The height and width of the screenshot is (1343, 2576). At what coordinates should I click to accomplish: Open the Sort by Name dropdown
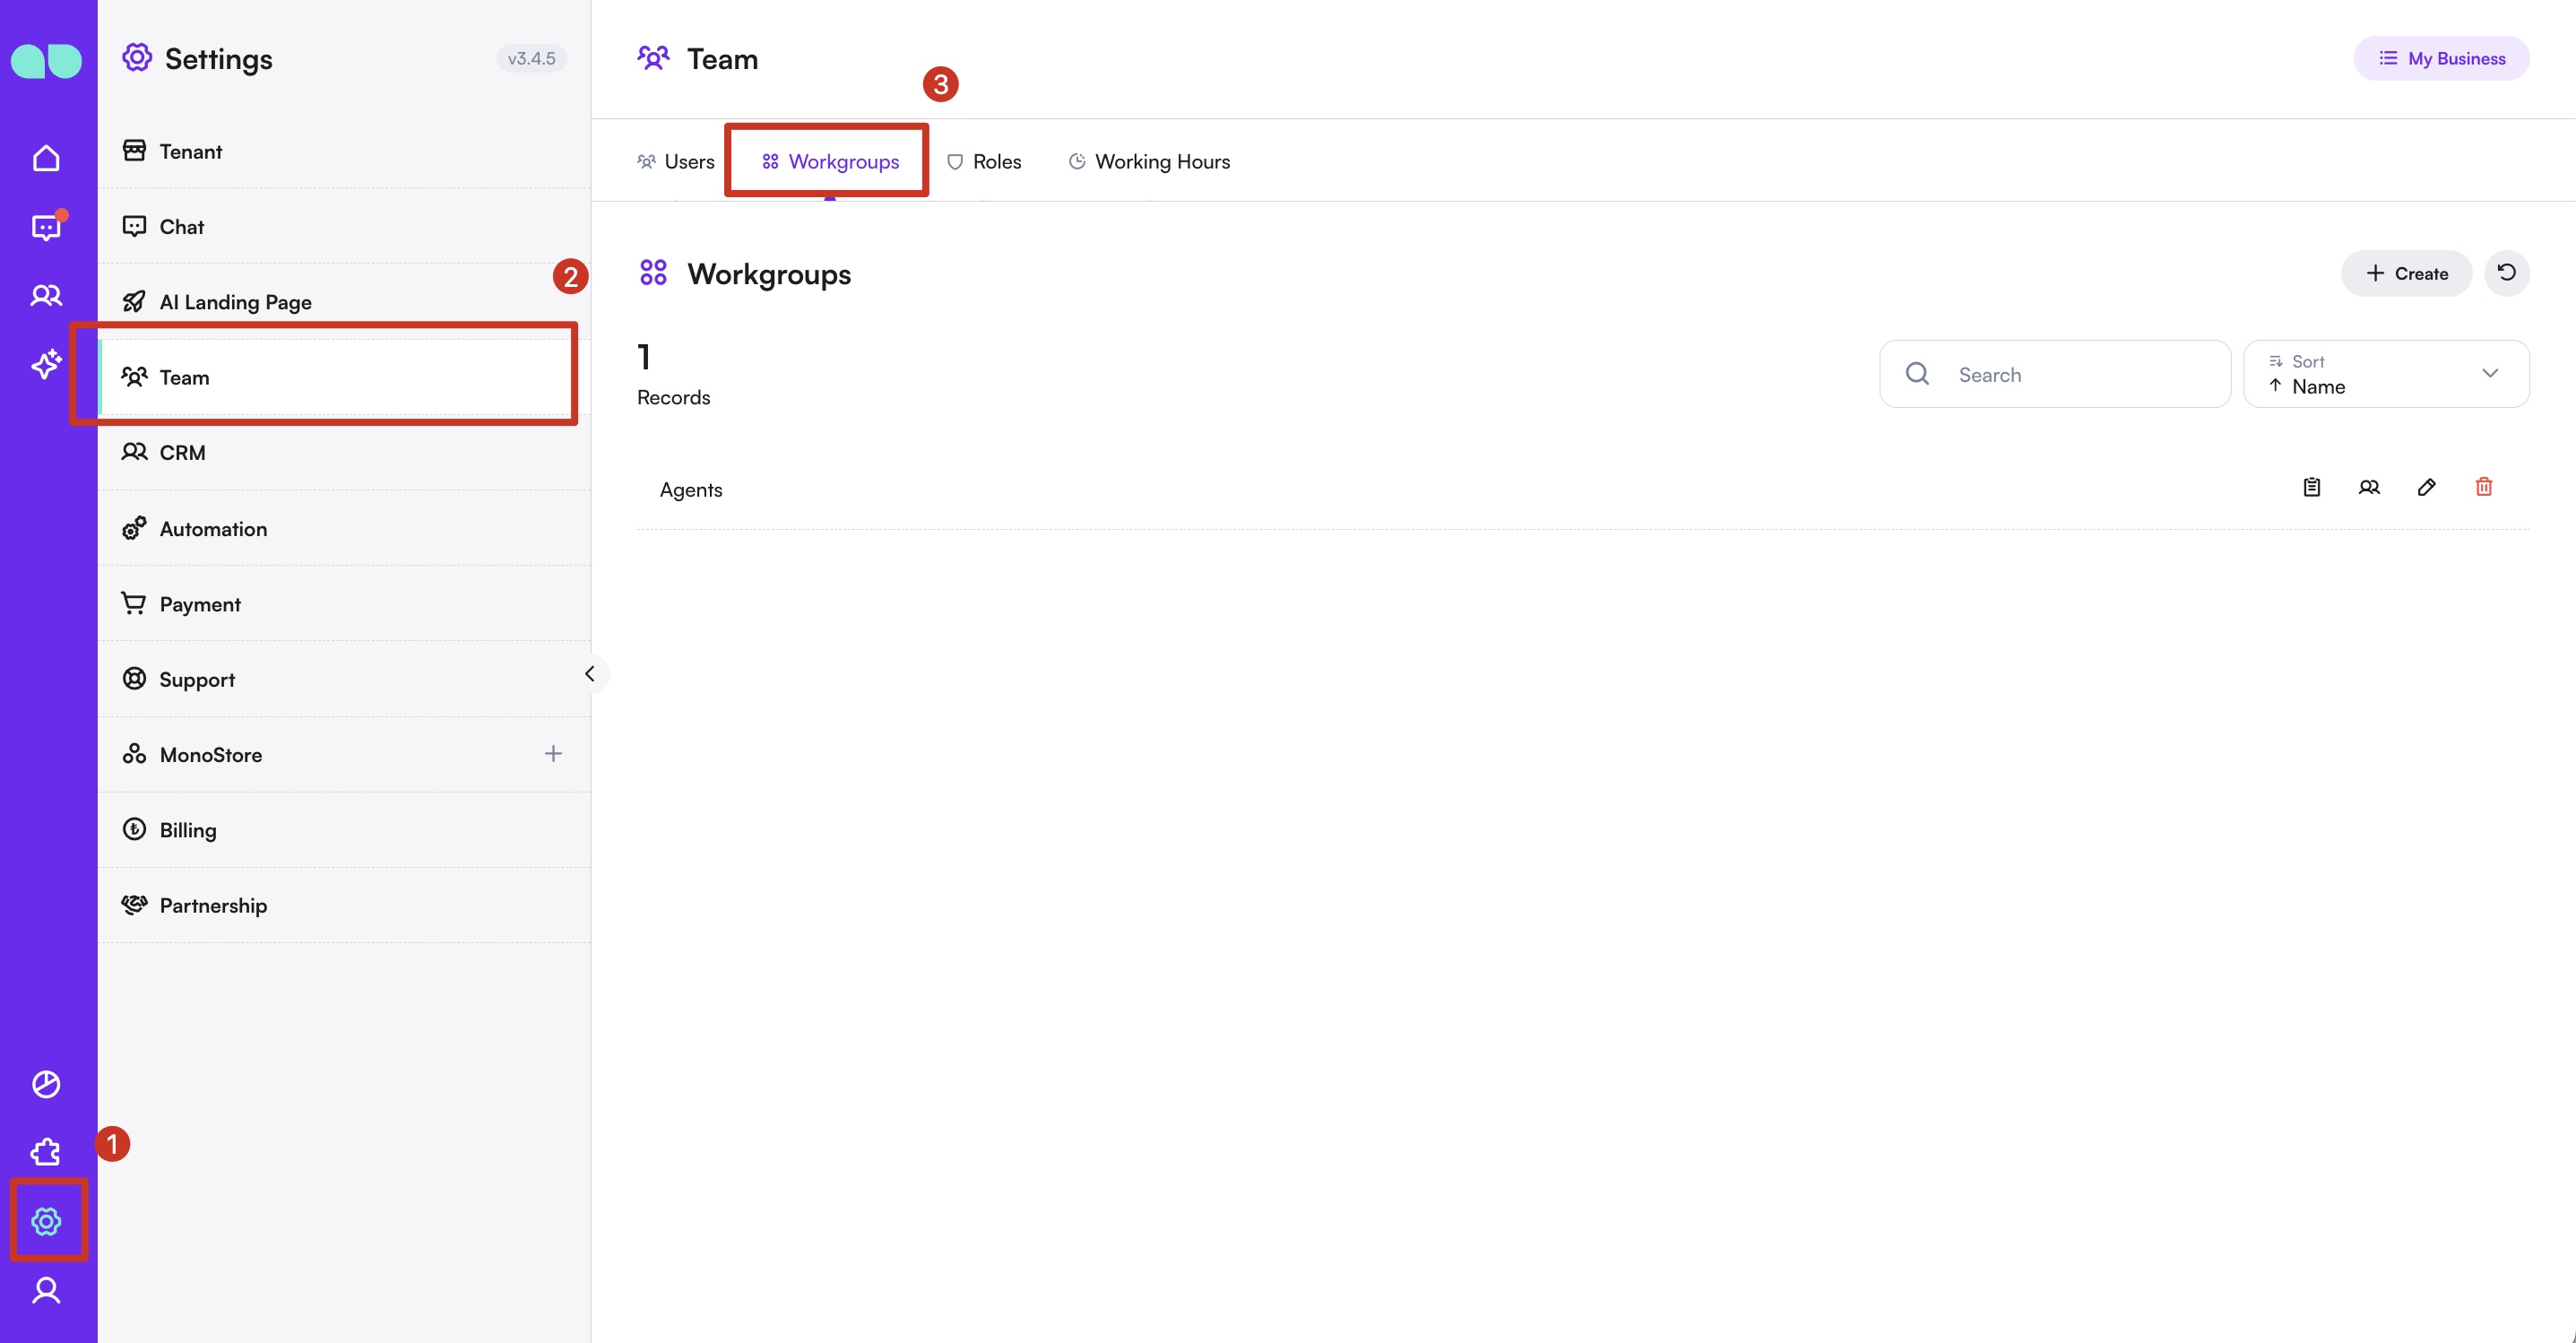pyautogui.click(x=2386, y=374)
